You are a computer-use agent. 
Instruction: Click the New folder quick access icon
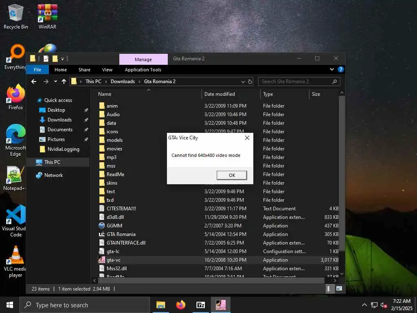click(55, 59)
